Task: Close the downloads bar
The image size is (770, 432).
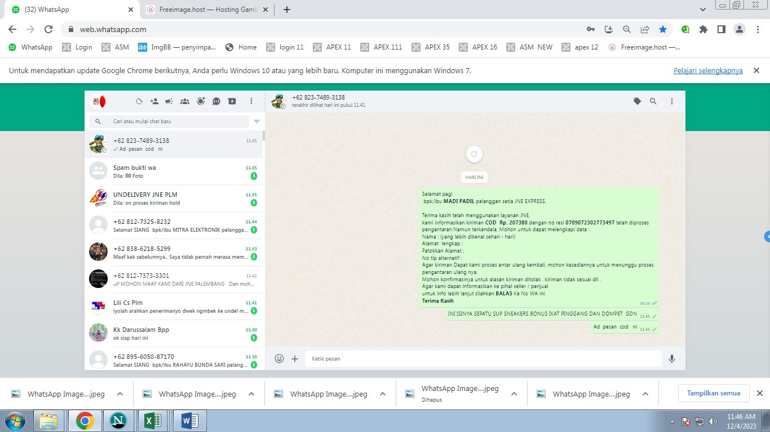Action: point(759,393)
